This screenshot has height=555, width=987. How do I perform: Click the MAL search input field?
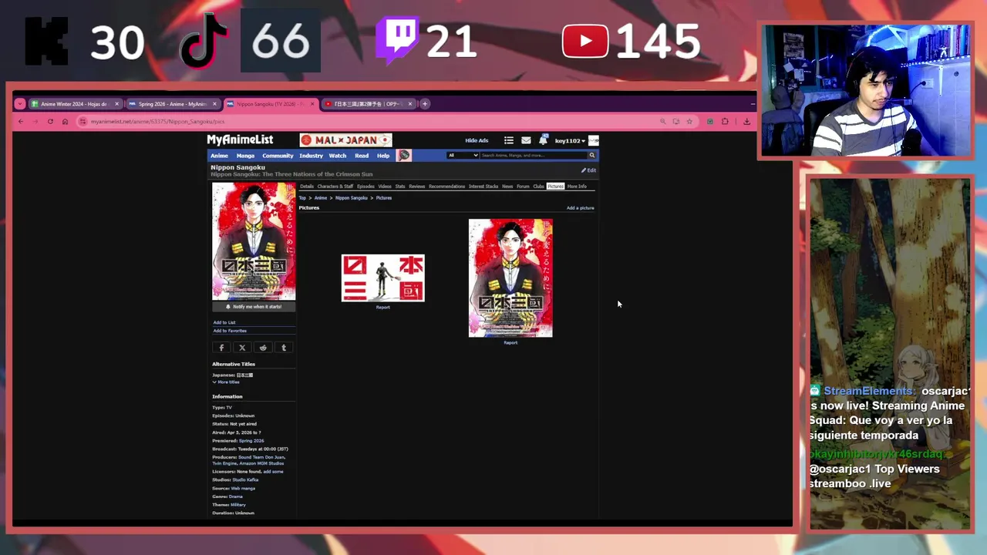[534, 155]
